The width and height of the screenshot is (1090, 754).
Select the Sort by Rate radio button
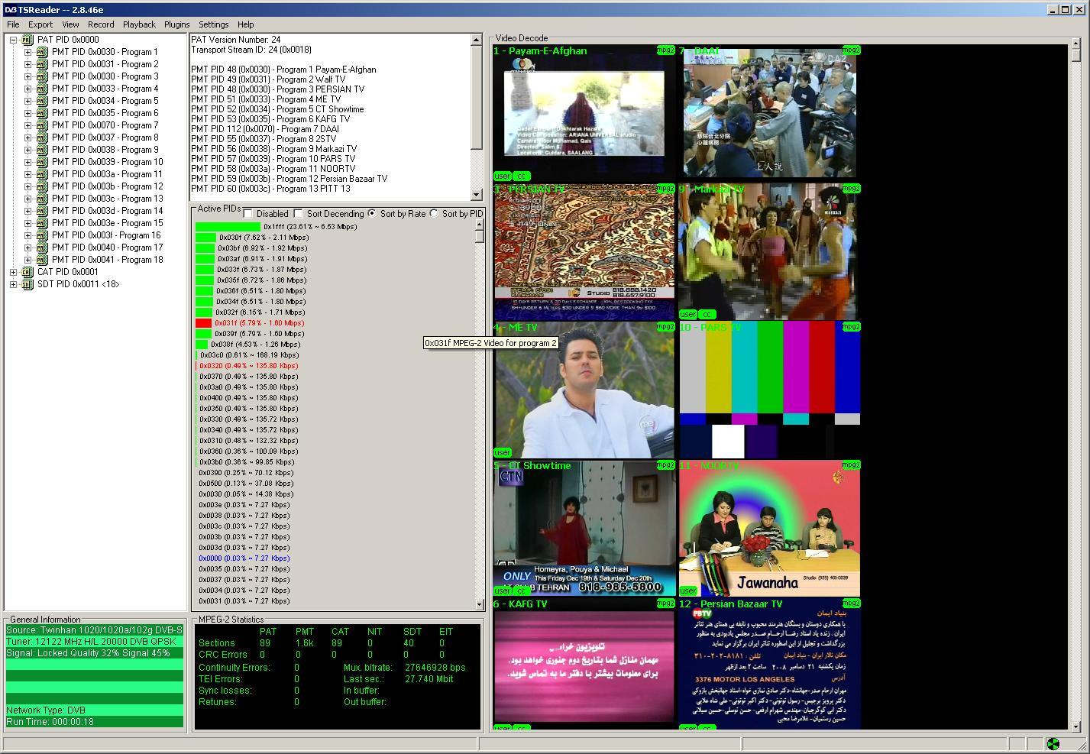(372, 214)
